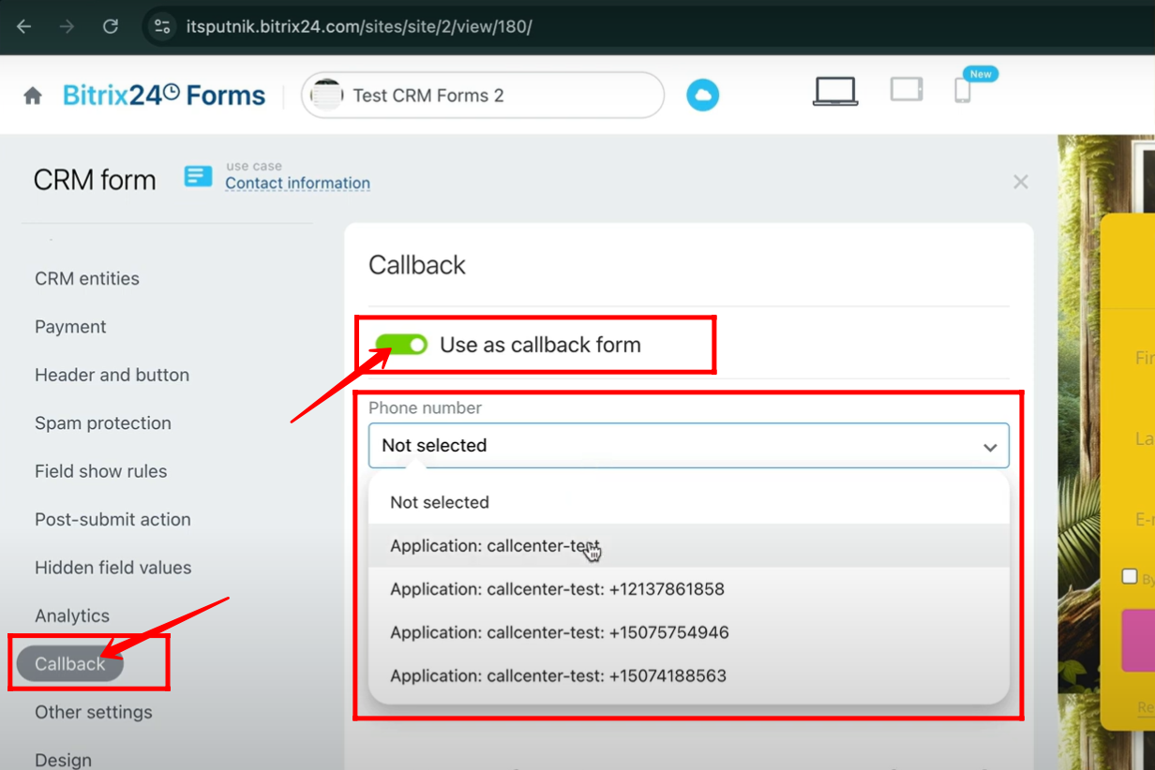
Task: Select the Callback menu item
Action: point(70,664)
